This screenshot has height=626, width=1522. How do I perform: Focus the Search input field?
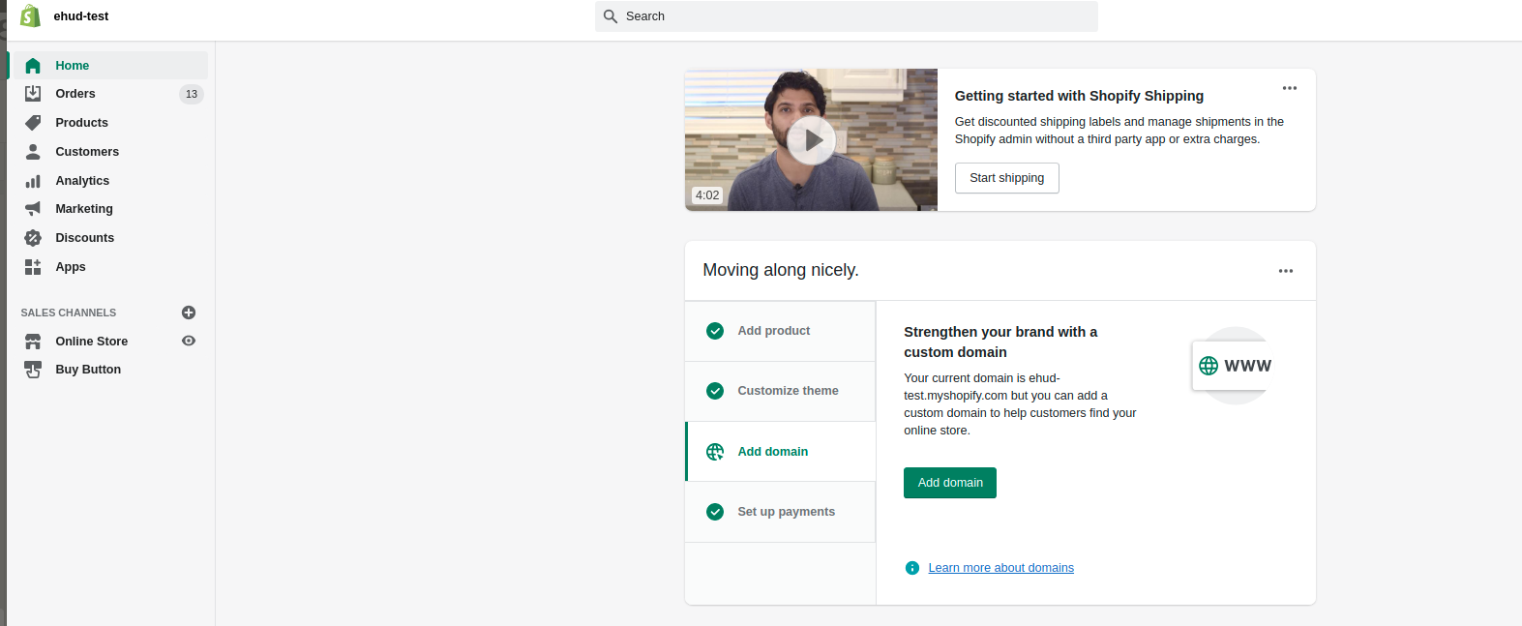coord(847,16)
